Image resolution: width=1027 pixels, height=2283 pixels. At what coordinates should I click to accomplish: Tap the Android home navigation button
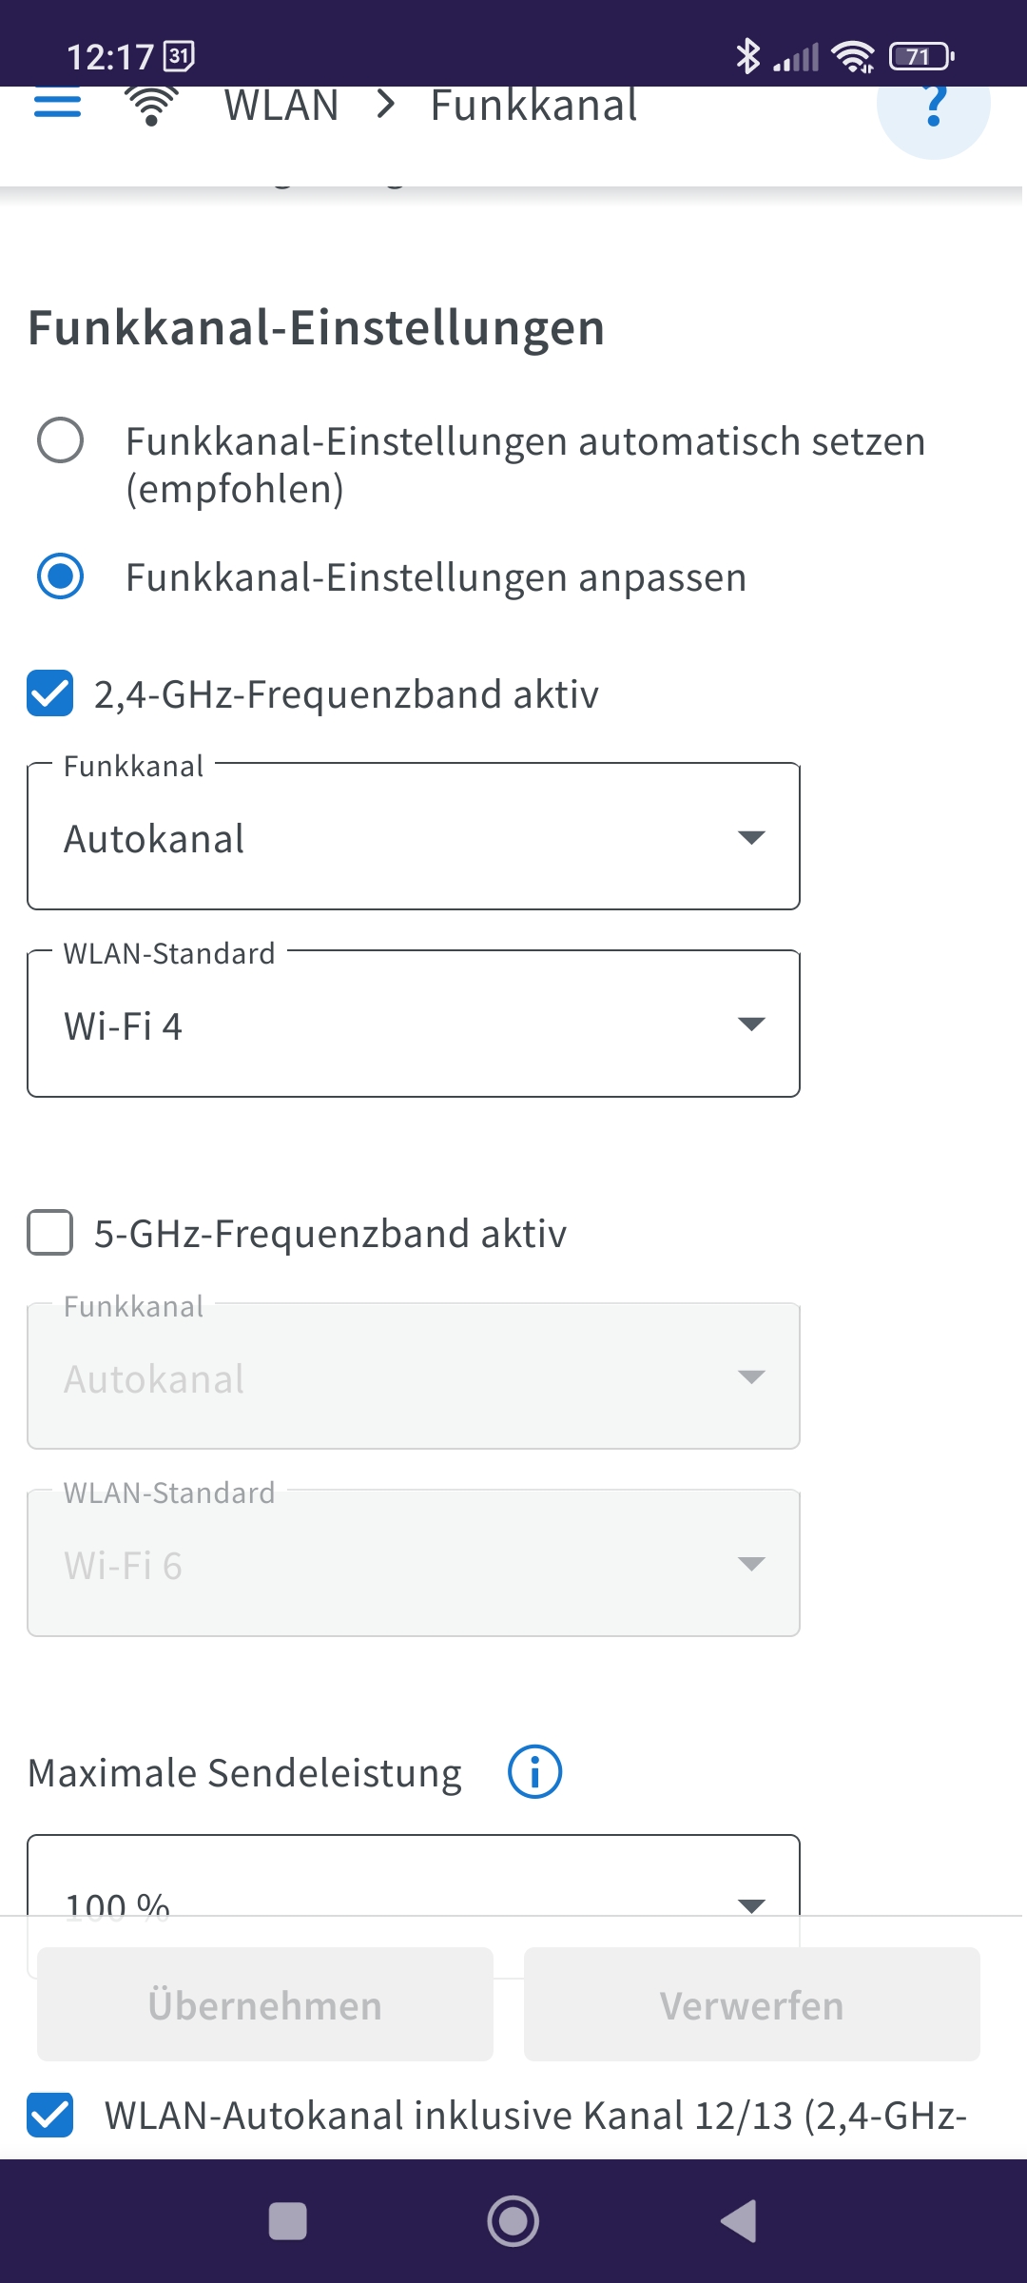(513, 2221)
